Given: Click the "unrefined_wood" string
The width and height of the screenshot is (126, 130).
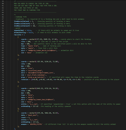Looking at the screenshot, I should [x=35, y=71].
